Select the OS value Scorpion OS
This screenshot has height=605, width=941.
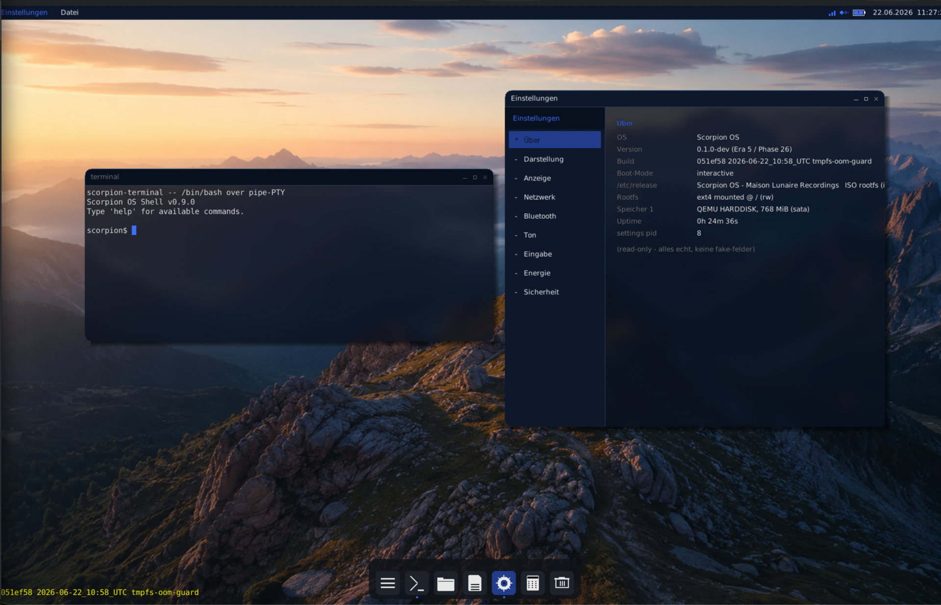point(718,137)
